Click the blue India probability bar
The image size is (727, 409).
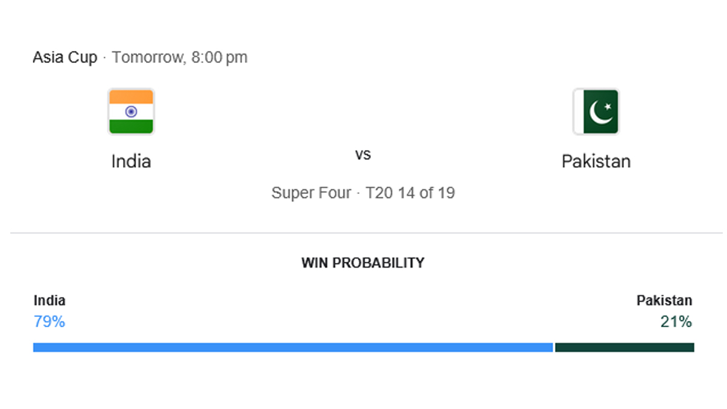(x=293, y=347)
